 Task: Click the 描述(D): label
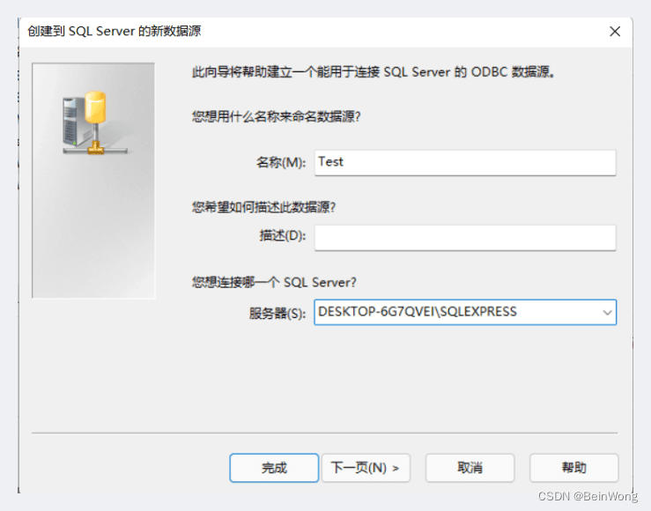click(x=282, y=236)
